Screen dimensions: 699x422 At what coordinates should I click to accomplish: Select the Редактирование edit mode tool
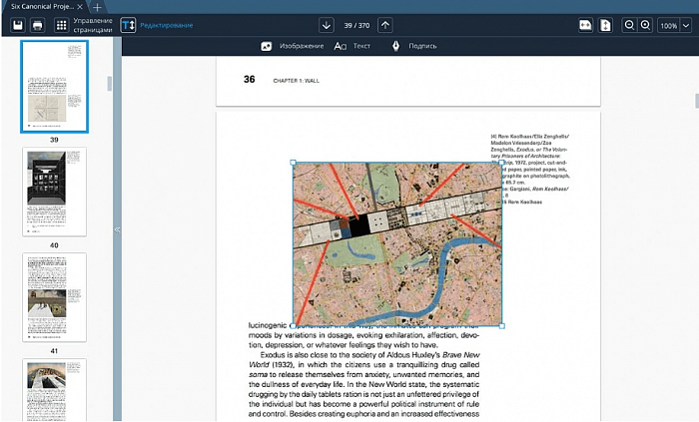pos(128,24)
